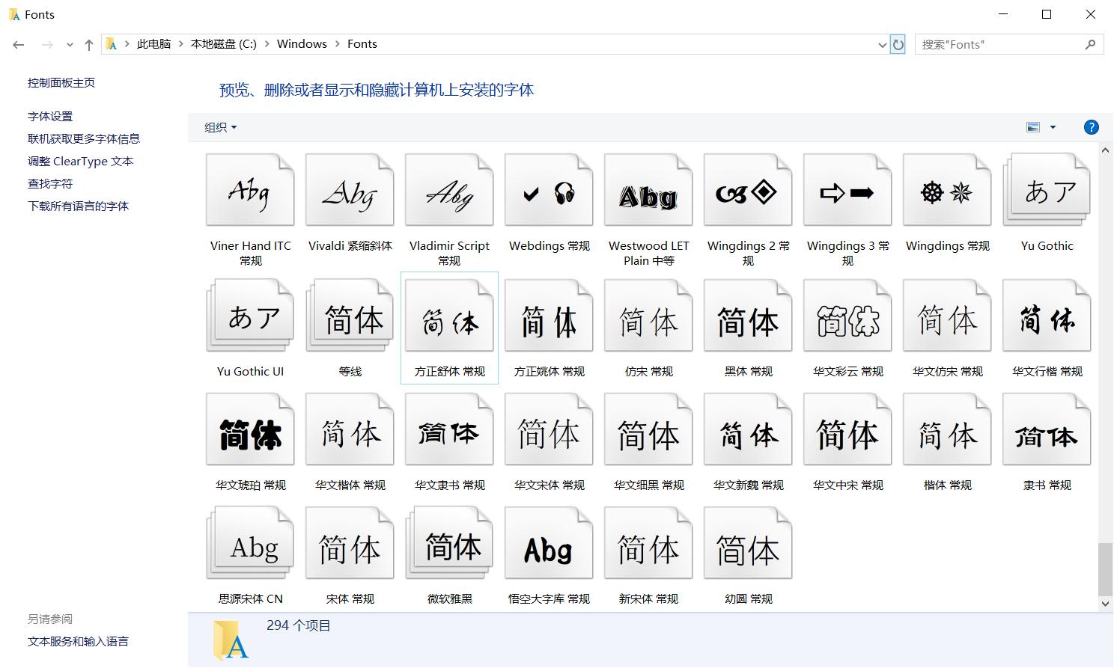1114x668 pixels.
Task: Open 字体设置 link
Action: click(50, 117)
